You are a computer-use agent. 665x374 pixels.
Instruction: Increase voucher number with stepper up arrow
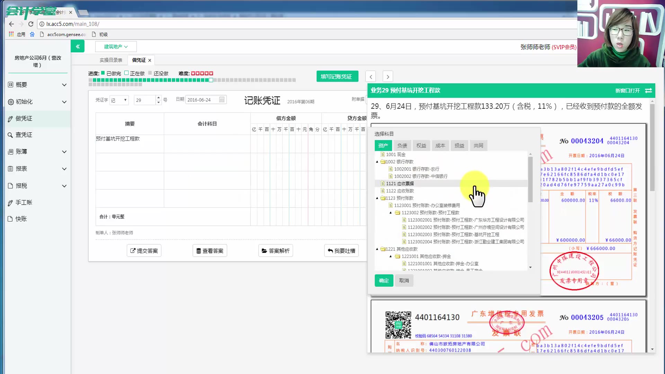click(158, 98)
